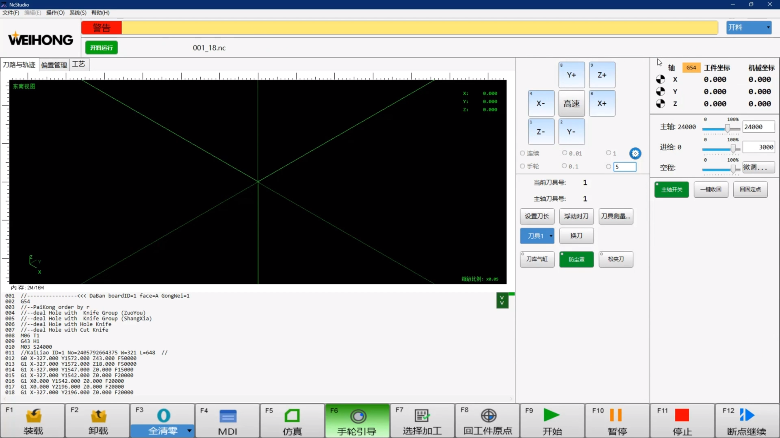Return to workpiece origin via F8 icon

488,416
